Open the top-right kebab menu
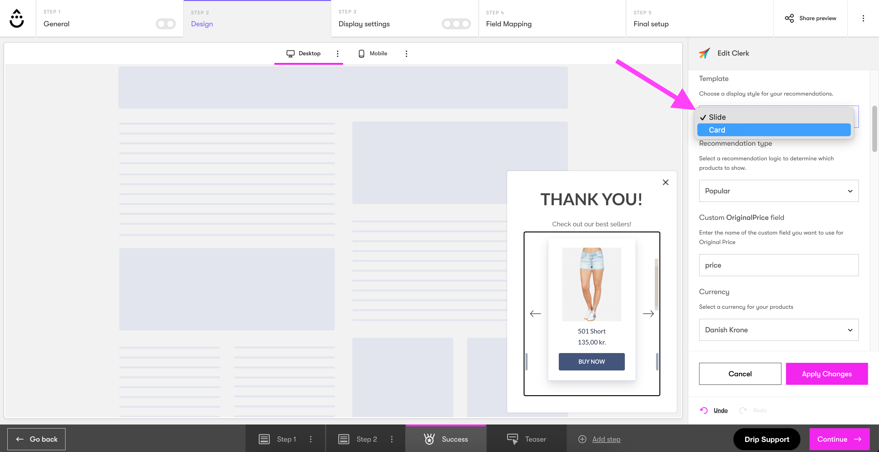 pyautogui.click(x=863, y=18)
